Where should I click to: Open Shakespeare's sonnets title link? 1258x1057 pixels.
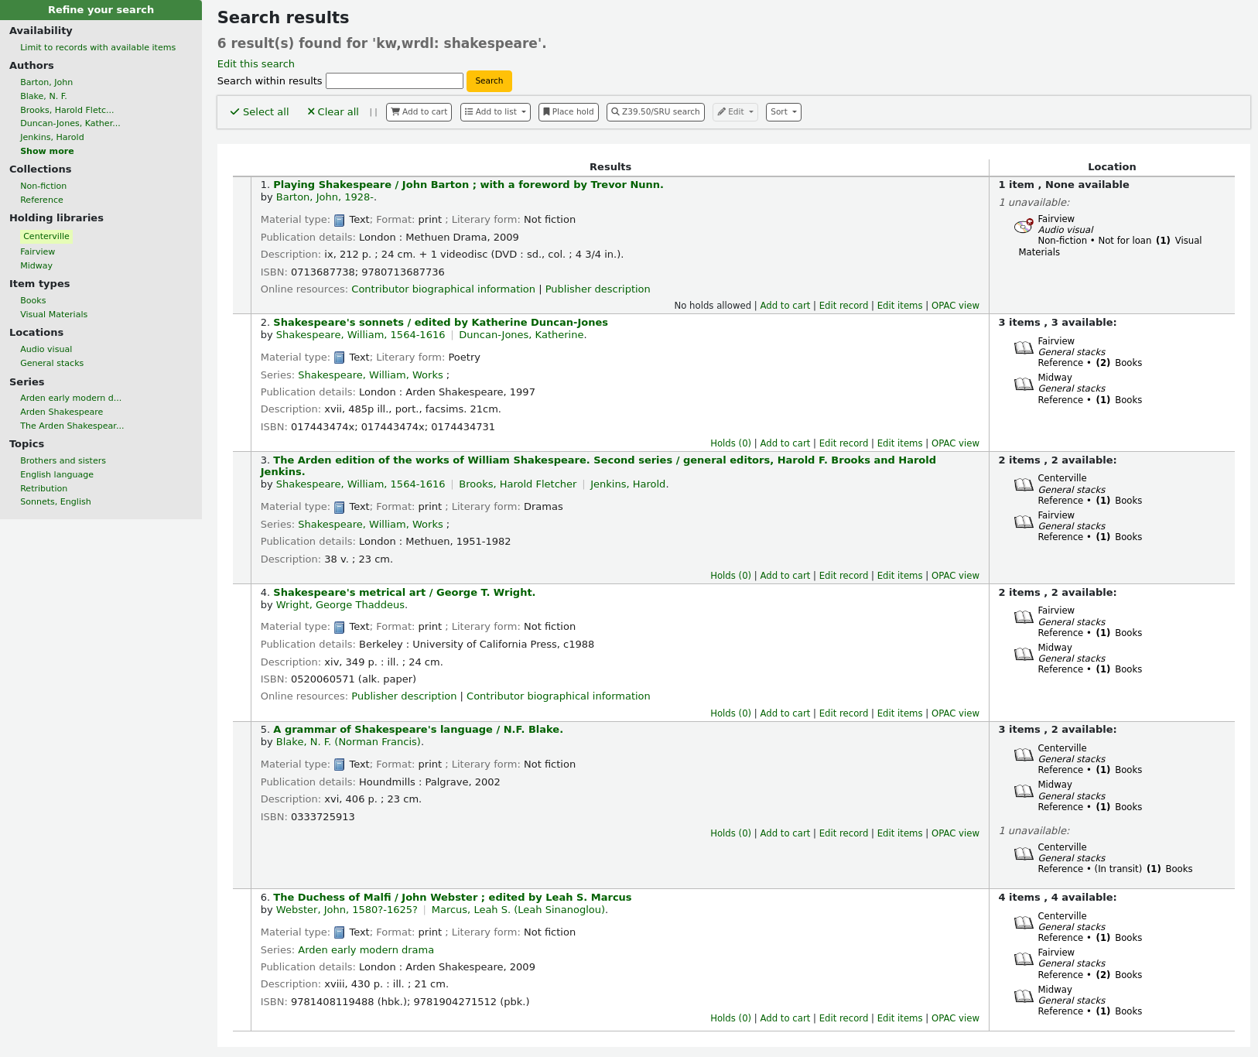440,323
